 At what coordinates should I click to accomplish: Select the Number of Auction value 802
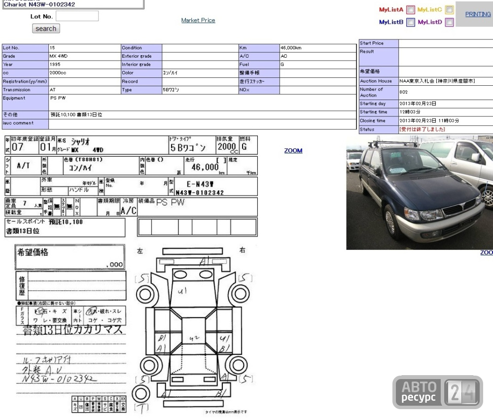(x=403, y=92)
